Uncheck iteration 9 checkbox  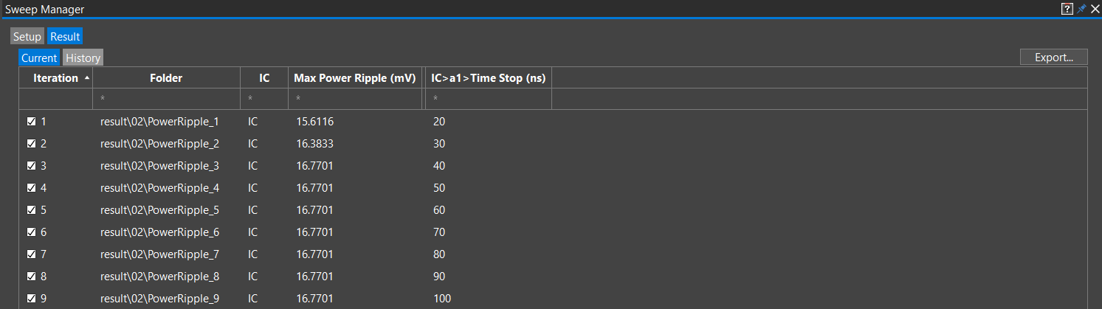click(32, 299)
